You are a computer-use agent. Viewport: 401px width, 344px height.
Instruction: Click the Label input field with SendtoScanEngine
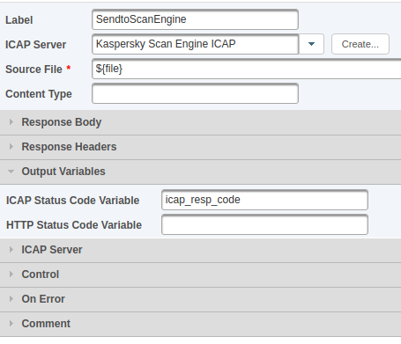tap(195, 19)
